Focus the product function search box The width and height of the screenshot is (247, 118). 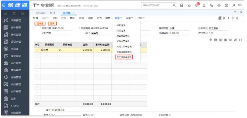tap(157, 5)
